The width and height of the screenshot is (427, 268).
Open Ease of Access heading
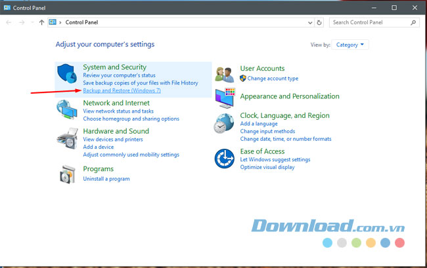[x=262, y=151]
